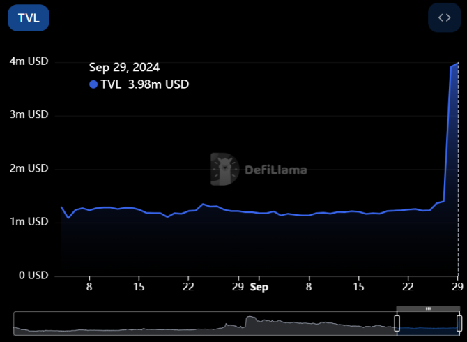The image size is (467, 342).
Task: Click the 4m USD y-axis label
Action: pos(29,61)
